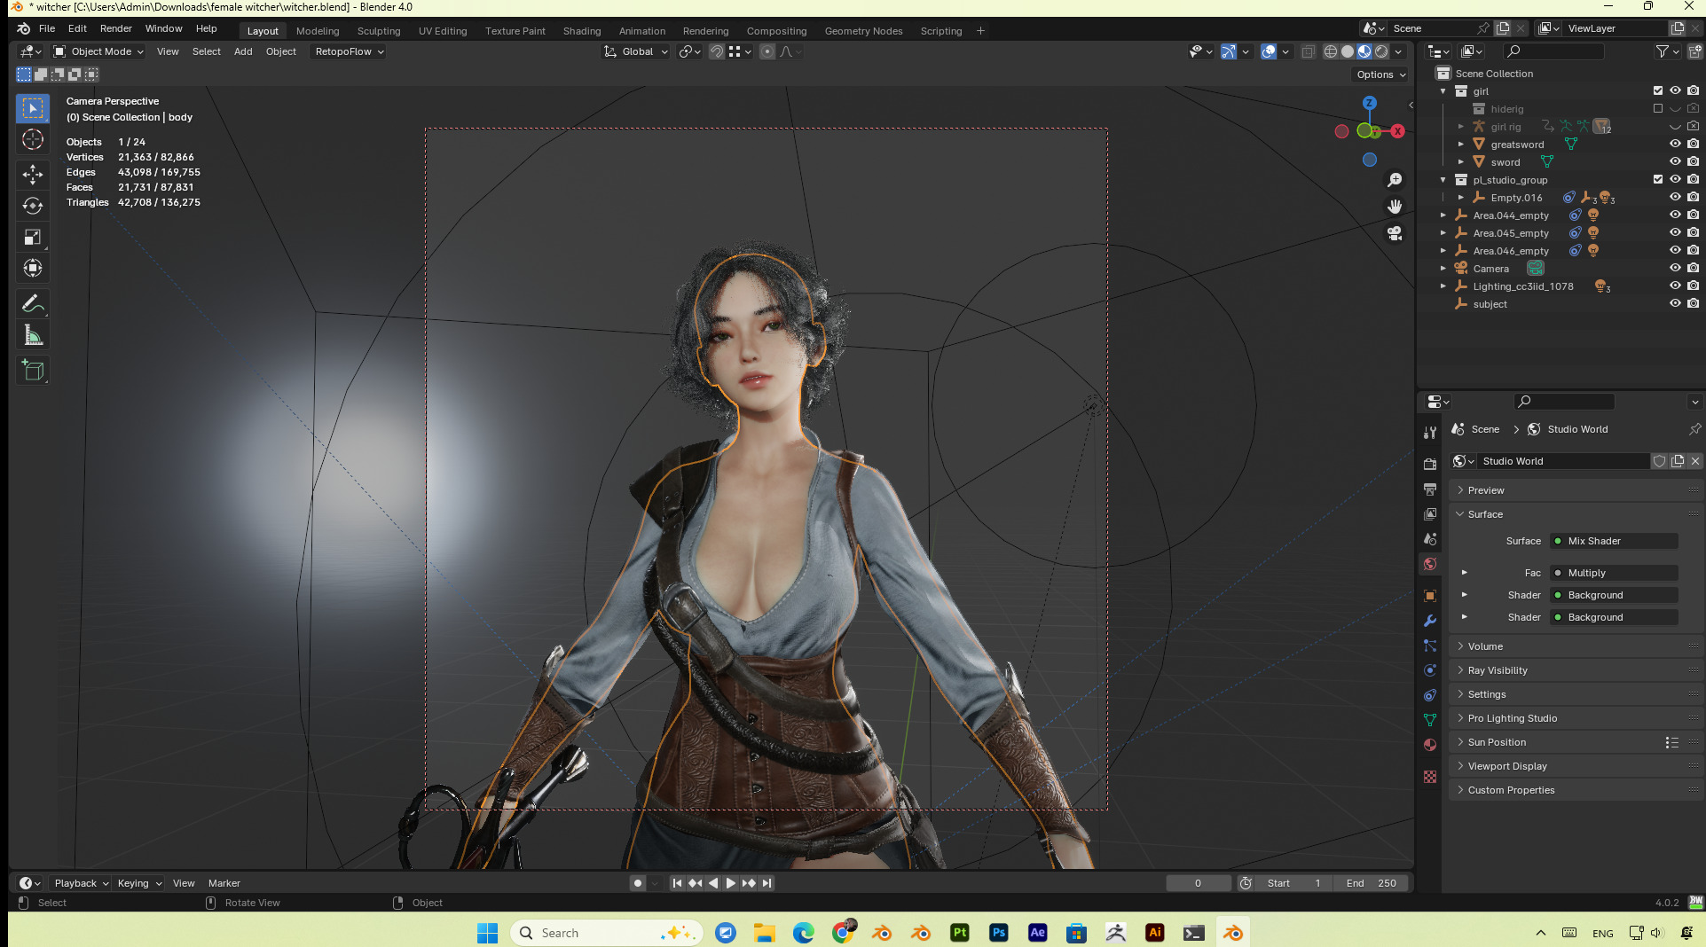Select the Transform tool
This screenshot has height=947, width=1706.
(33, 268)
